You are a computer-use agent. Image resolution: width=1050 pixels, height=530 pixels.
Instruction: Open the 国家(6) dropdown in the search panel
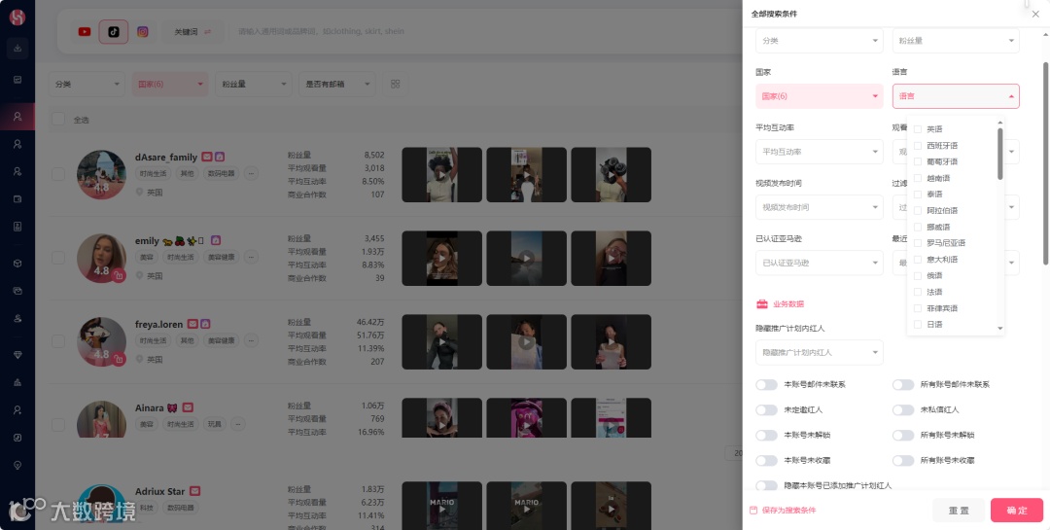click(x=819, y=96)
